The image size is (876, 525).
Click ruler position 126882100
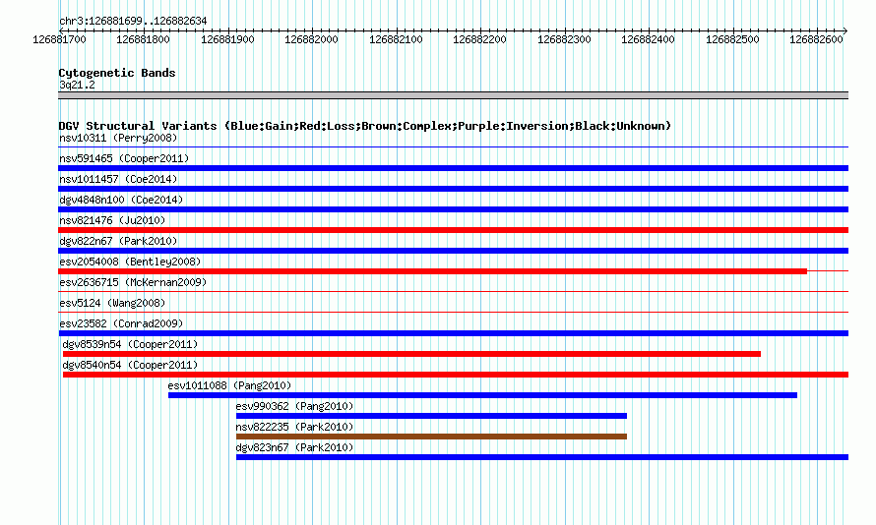pyautogui.click(x=396, y=39)
